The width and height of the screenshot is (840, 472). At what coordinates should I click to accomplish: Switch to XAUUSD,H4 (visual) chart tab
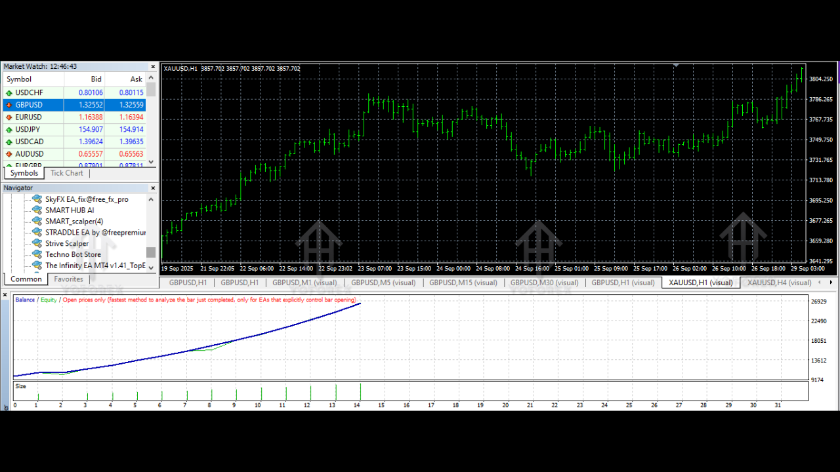779,283
